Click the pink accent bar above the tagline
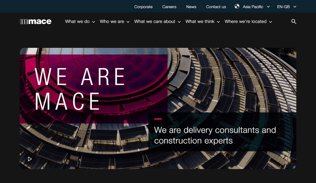 [x=158, y=119]
